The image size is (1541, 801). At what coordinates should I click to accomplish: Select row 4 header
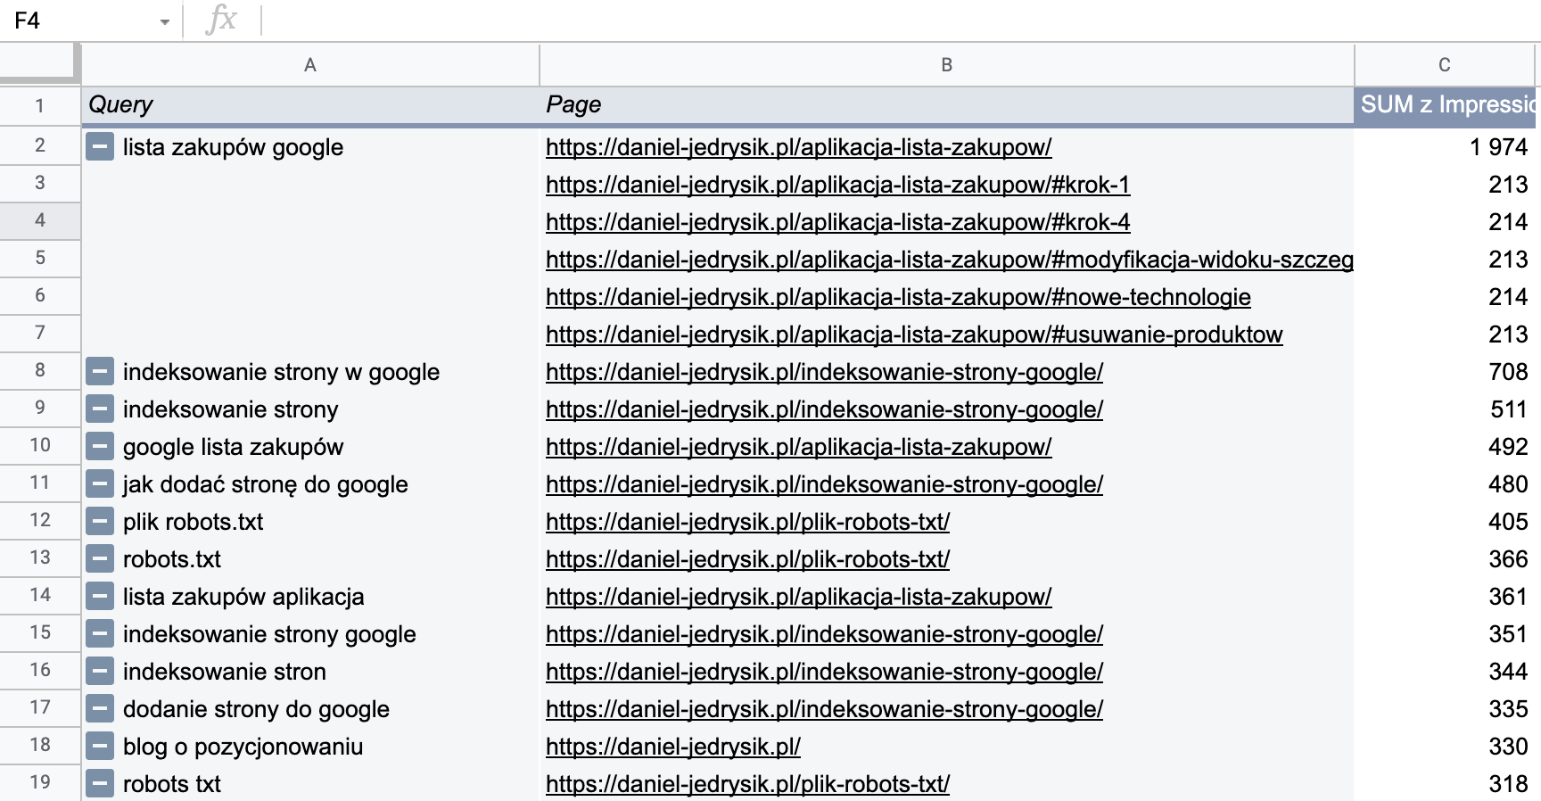click(39, 220)
